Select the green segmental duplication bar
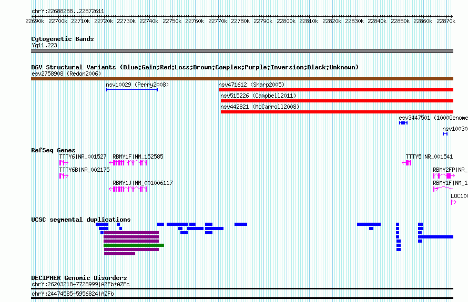The width and height of the screenshot is (468, 302). (x=134, y=245)
